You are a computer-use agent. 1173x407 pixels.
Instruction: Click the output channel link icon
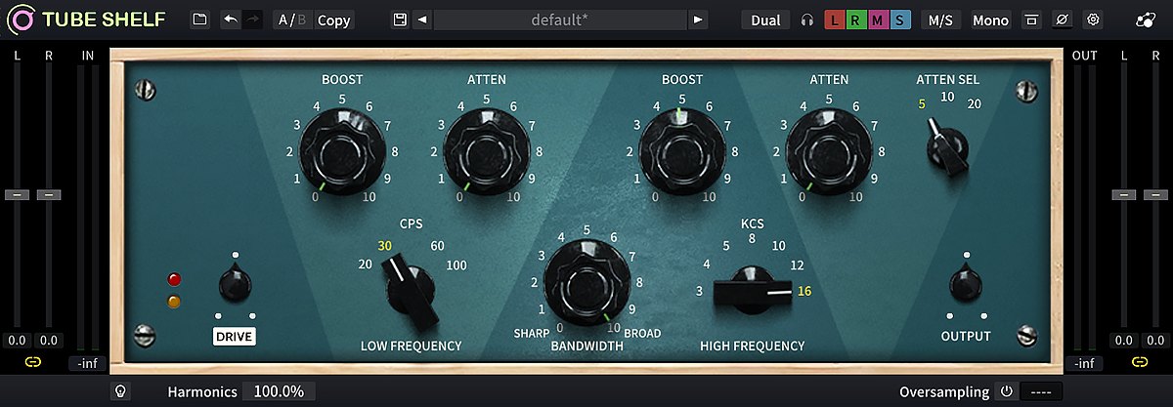coord(1140,363)
